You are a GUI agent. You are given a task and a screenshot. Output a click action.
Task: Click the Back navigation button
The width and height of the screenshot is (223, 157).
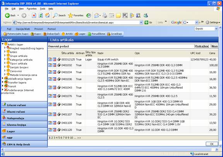(x=10, y=15)
